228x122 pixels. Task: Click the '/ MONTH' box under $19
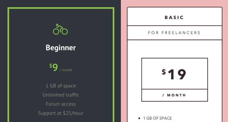tap(175, 95)
